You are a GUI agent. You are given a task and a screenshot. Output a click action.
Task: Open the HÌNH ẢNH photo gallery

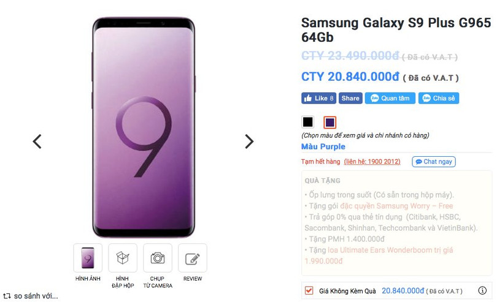(87, 259)
